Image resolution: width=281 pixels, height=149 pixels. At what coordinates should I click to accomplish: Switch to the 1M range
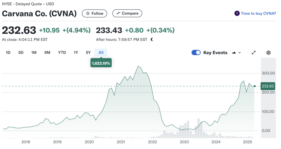[34, 53]
